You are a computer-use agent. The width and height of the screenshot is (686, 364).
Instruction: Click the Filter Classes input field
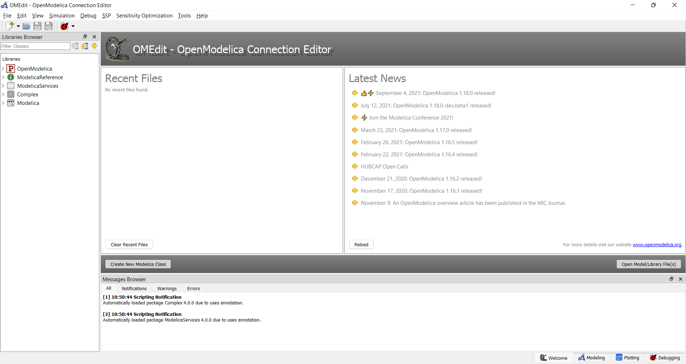click(x=35, y=46)
